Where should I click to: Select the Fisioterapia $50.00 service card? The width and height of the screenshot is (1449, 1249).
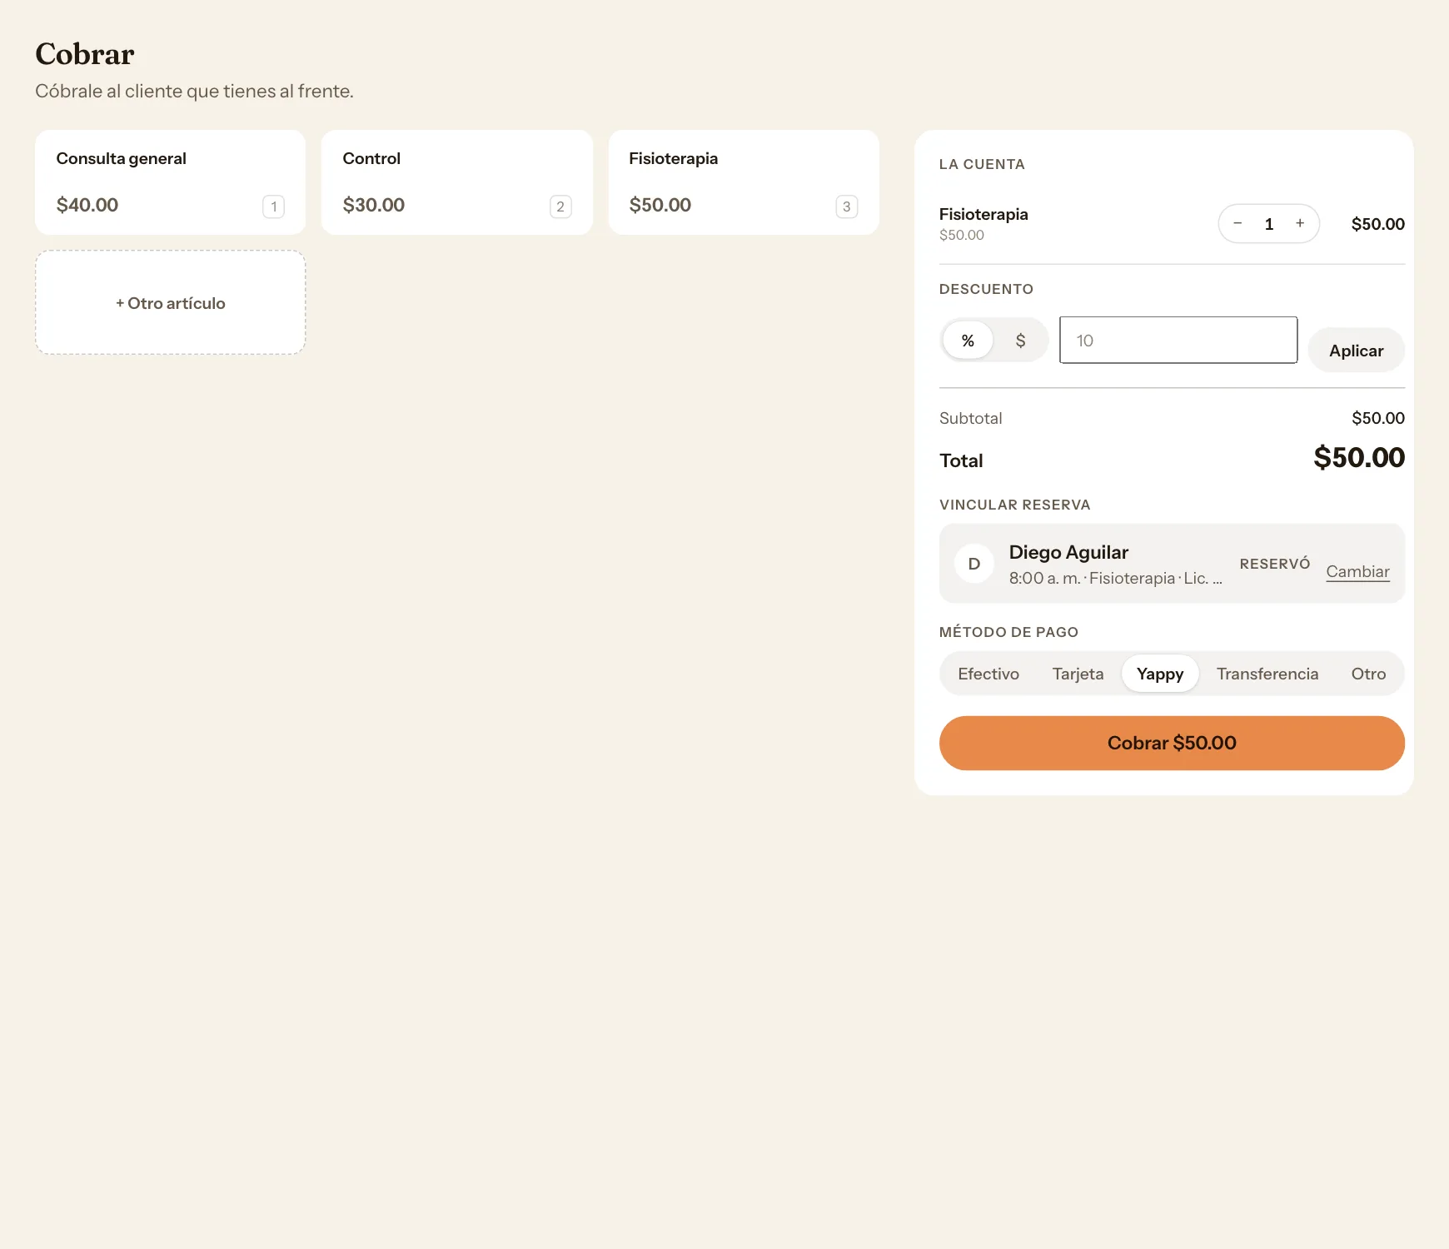pyautogui.click(x=744, y=182)
